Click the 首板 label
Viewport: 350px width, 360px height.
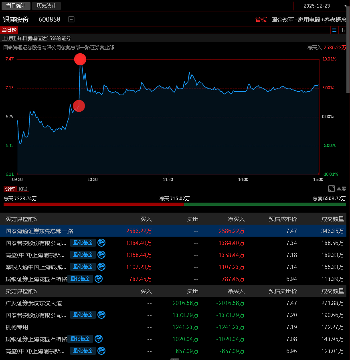pos(261,20)
